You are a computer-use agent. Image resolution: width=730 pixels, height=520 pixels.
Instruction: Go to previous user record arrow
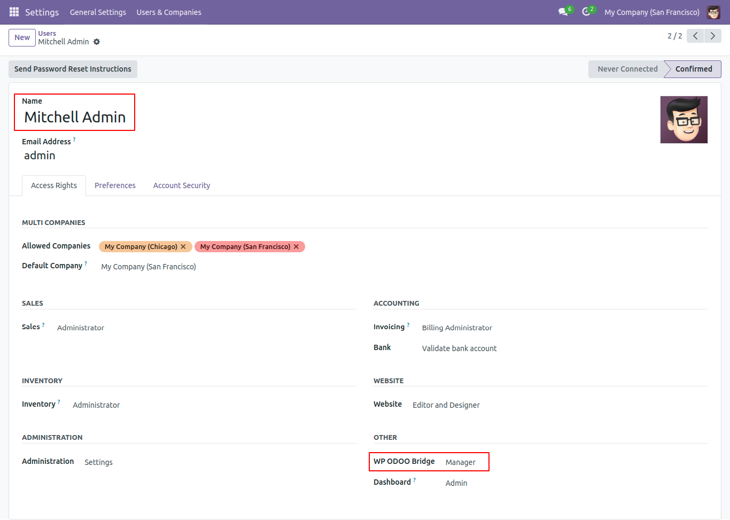(x=695, y=36)
